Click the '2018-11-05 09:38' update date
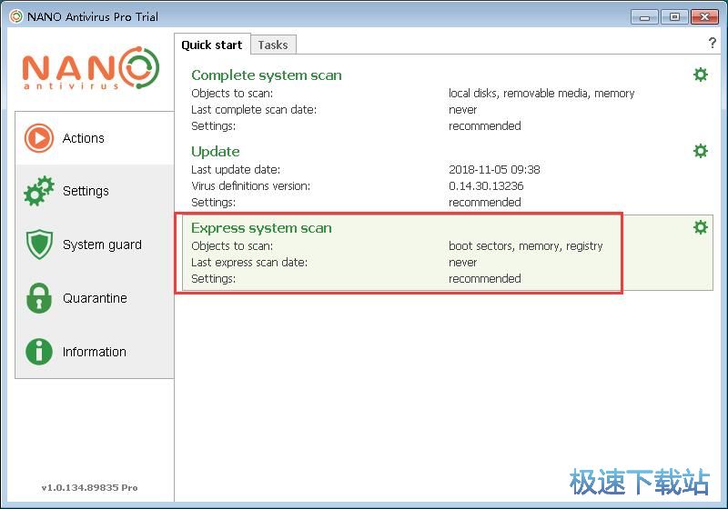Viewport: 728px width, 509px height. [x=494, y=170]
